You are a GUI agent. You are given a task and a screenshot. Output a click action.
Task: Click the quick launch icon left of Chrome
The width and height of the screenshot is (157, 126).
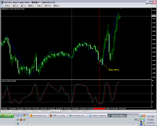click(x=21, y=115)
